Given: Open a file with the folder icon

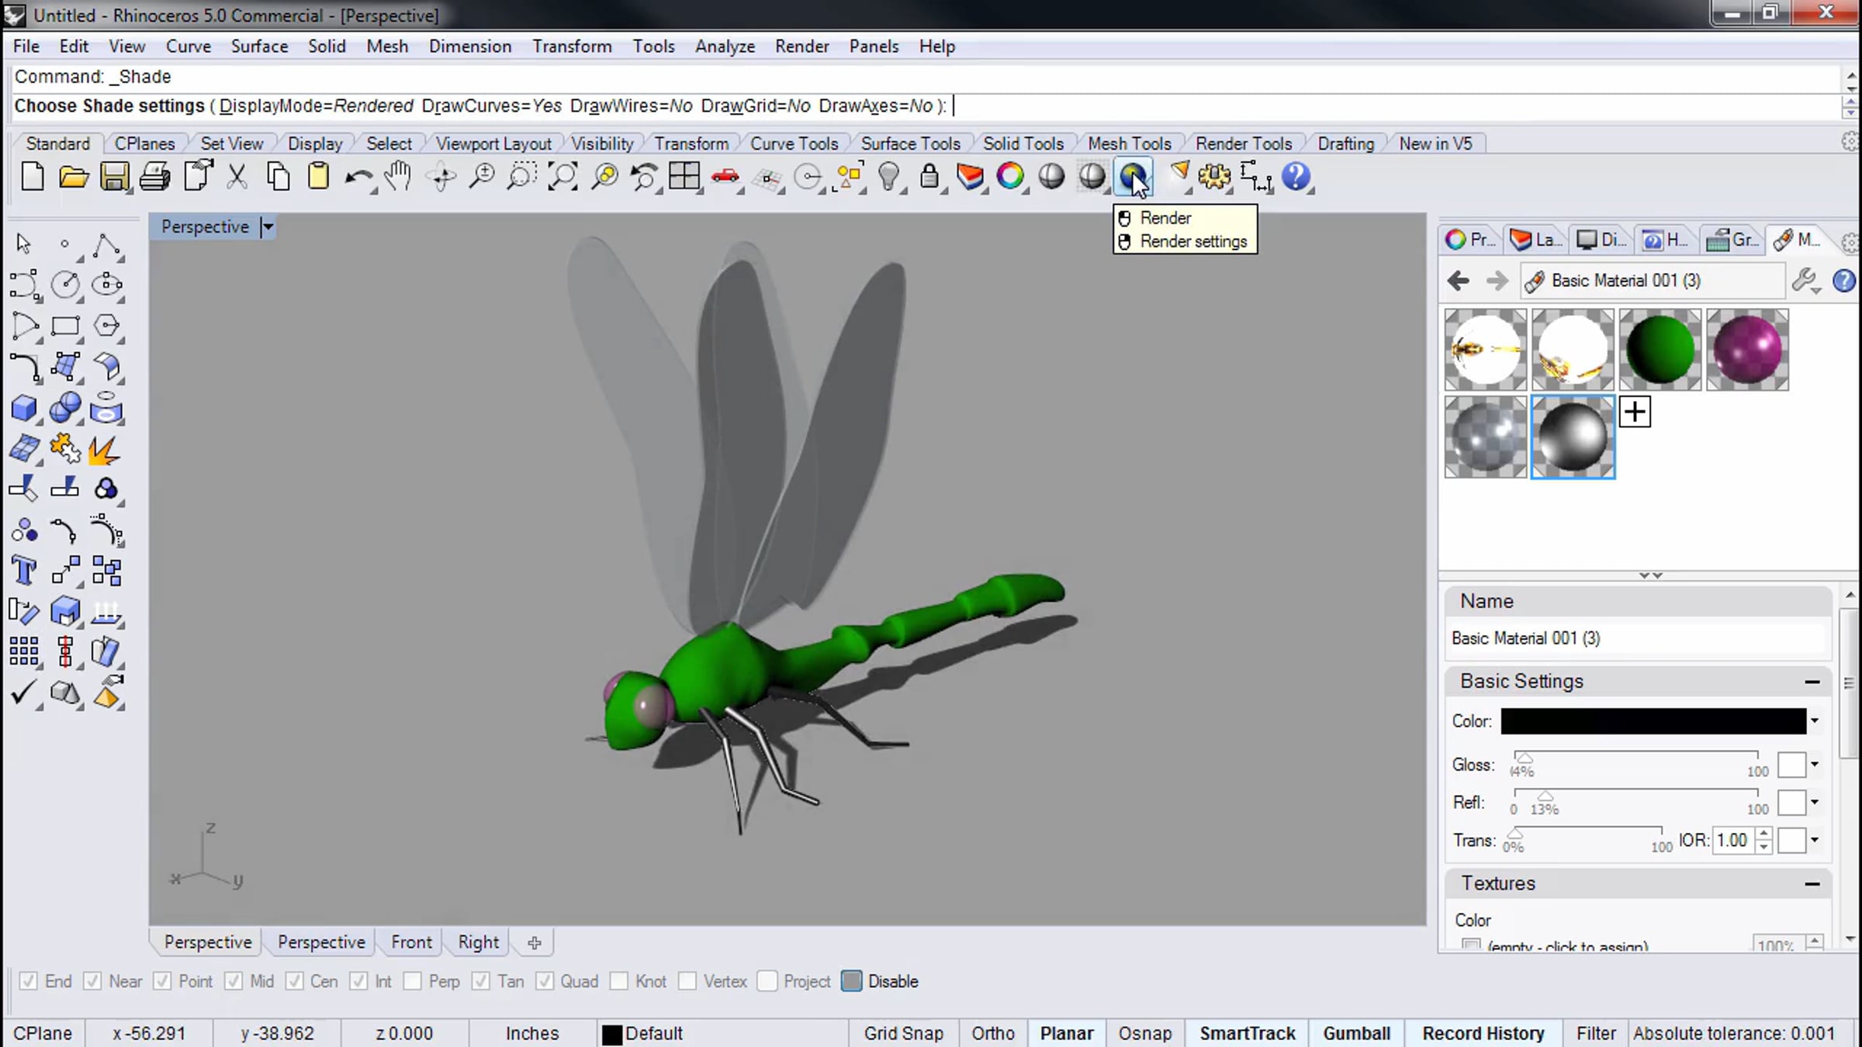Looking at the screenshot, I should (x=74, y=177).
